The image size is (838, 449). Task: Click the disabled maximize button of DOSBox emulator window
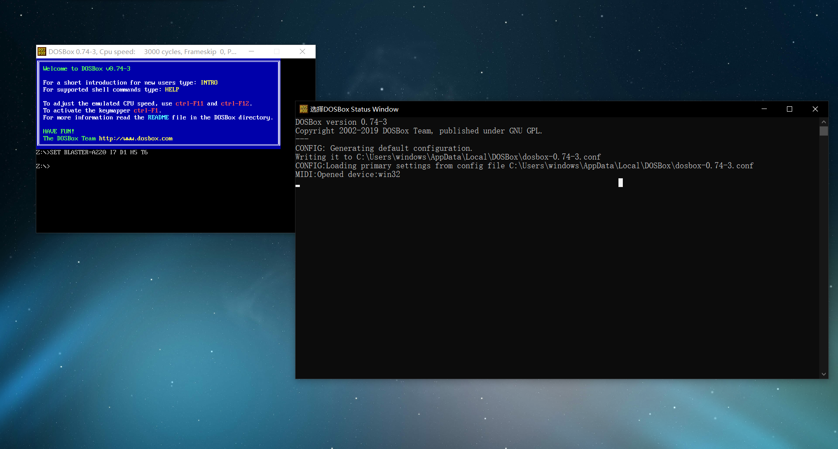coord(277,51)
